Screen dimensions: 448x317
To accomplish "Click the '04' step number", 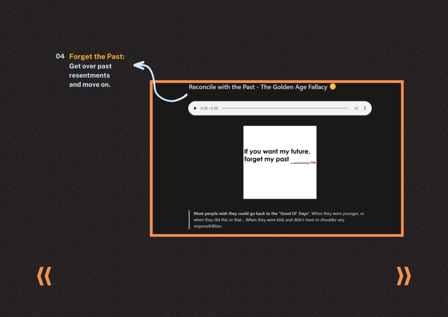I will [x=60, y=56].
